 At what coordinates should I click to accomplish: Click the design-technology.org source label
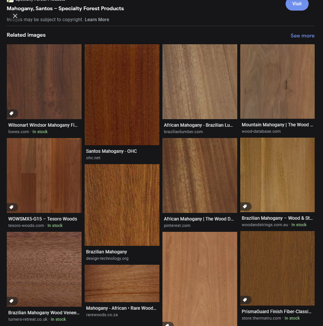click(x=107, y=258)
